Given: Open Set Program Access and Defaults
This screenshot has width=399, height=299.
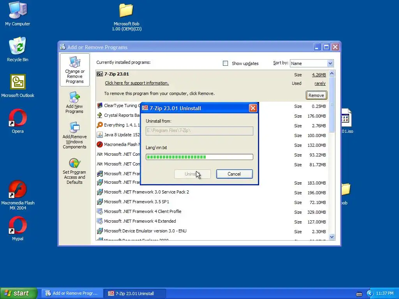Looking at the screenshot, I should pos(74,171).
